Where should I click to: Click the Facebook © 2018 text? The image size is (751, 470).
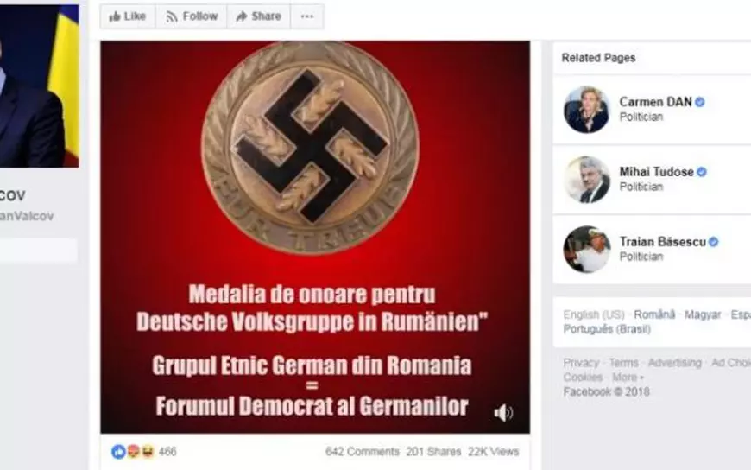click(606, 392)
